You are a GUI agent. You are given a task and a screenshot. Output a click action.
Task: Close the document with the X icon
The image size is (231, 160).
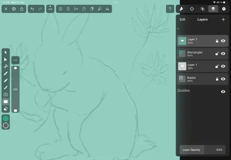tap(6, 9)
